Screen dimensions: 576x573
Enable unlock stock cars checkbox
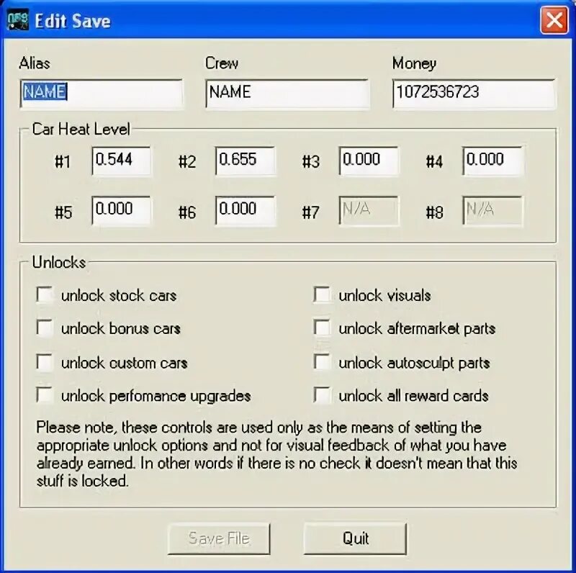tap(45, 295)
